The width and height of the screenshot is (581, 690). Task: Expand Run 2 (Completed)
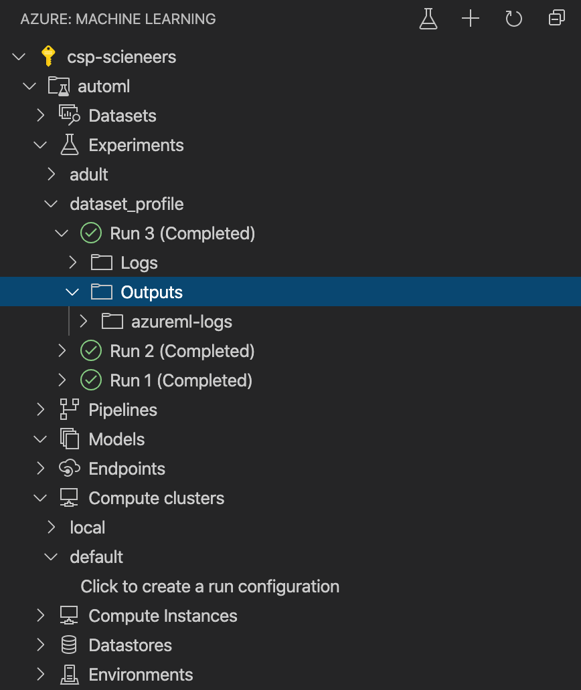click(x=62, y=351)
